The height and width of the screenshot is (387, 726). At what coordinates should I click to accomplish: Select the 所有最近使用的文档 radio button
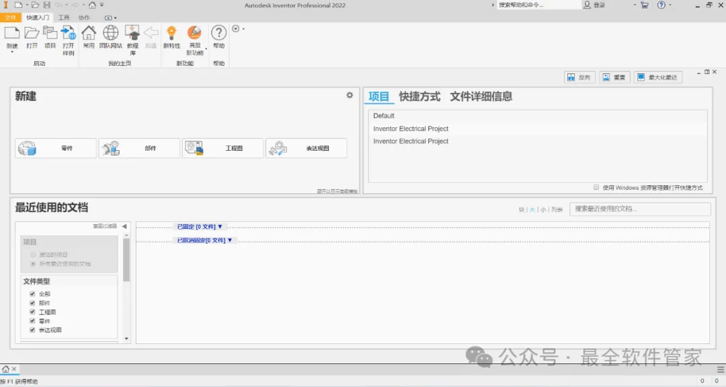(x=33, y=264)
